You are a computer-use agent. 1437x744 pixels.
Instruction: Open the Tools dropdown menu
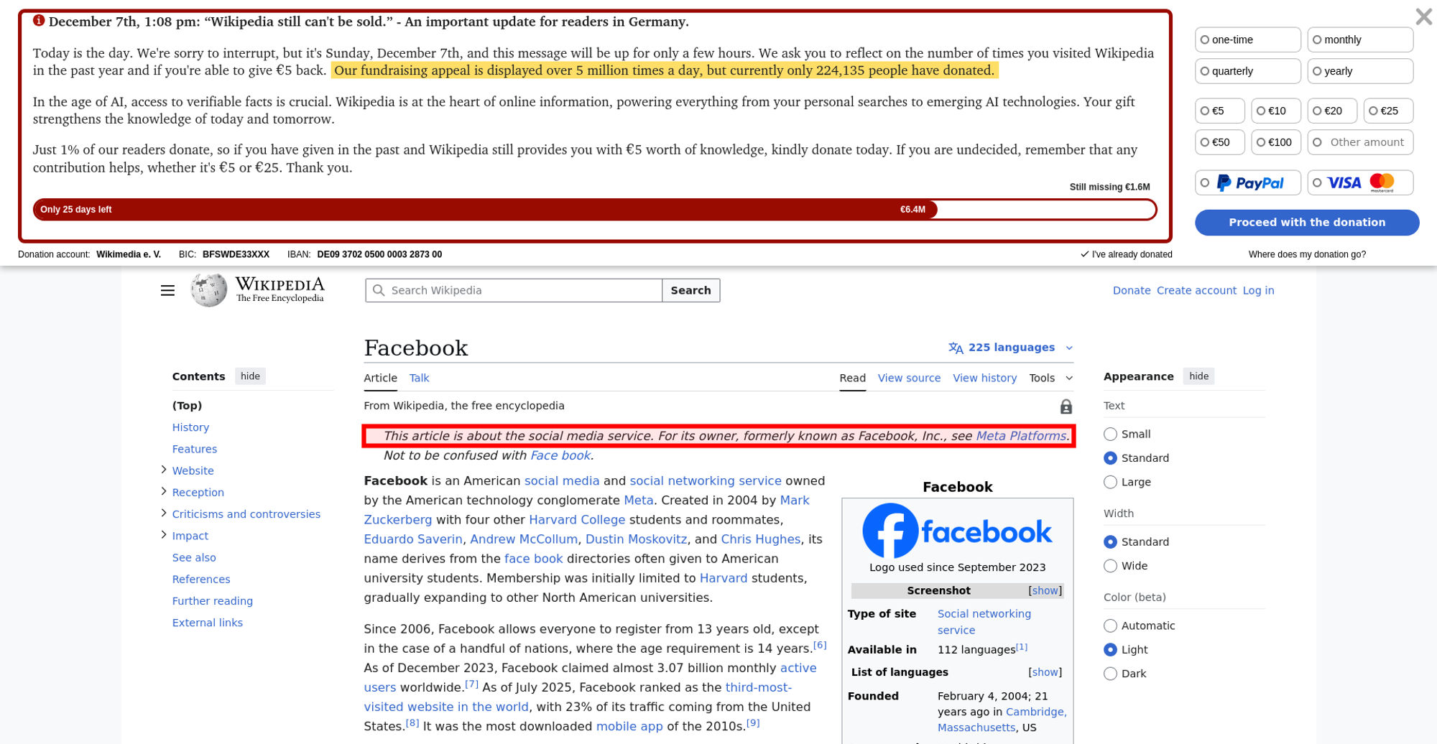point(1050,378)
